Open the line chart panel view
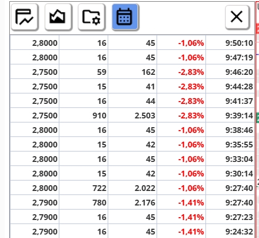Screen dimensions: 259x238 click(x=24, y=17)
